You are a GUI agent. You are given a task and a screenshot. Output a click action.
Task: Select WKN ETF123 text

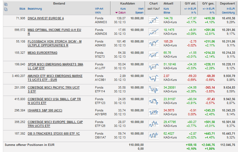click(100, 103)
